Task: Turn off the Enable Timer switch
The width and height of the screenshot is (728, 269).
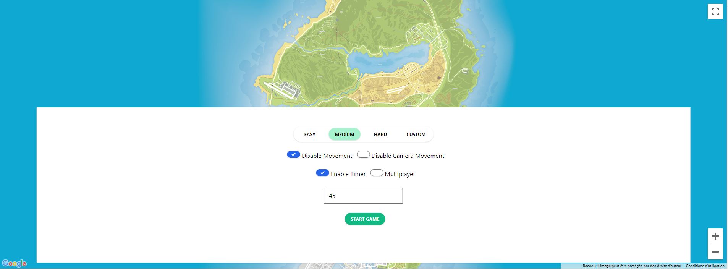Action: pyautogui.click(x=322, y=173)
